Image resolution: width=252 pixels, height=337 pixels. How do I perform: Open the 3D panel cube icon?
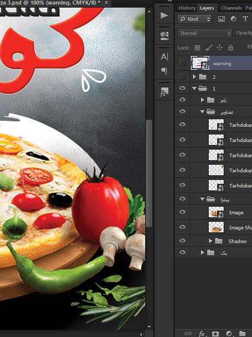[164, 36]
